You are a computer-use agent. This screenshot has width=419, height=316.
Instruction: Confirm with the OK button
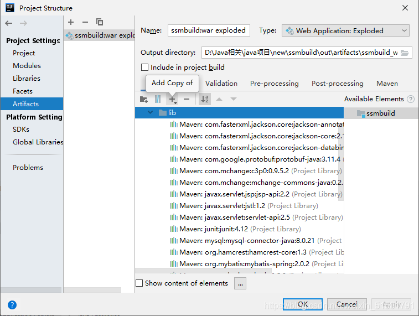pos(303,304)
